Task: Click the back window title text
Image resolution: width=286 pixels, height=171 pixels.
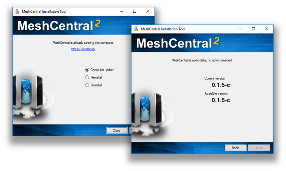Action: pyautogui.click(x=44, y=11)
